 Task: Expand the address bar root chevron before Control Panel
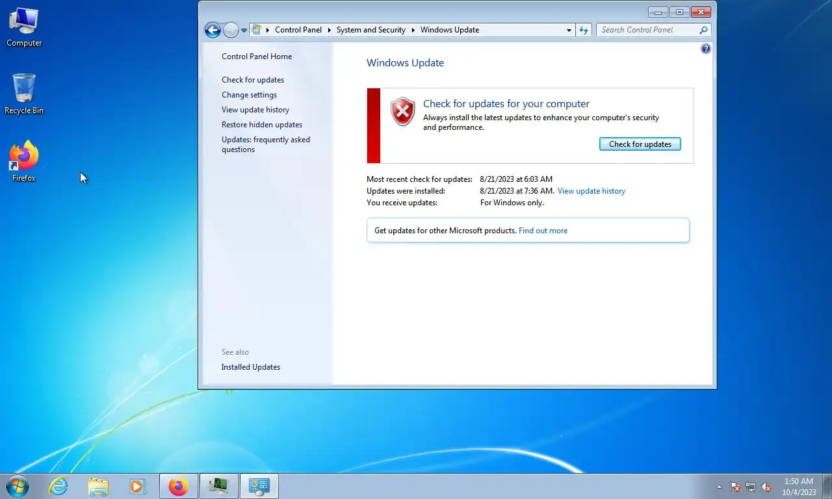click(267, 30)
